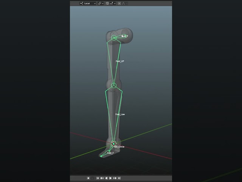Click the transform pivot point link icon

pos(99,3)
